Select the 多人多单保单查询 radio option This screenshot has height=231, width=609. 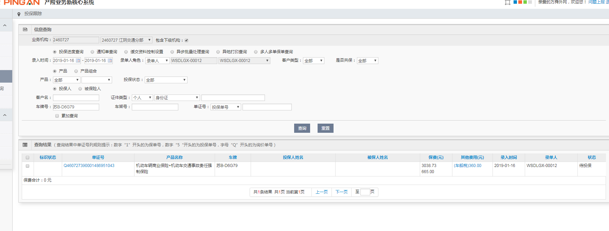click(256, 52)
